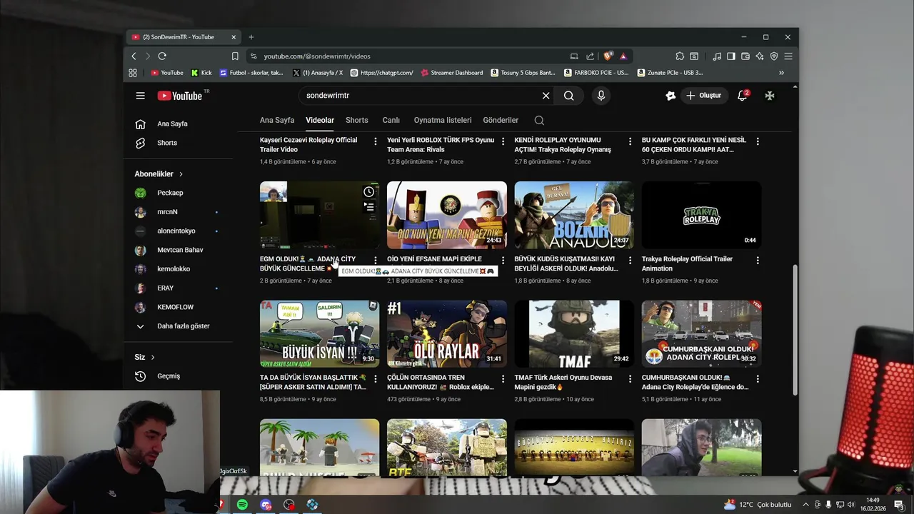
Task: Open the Streamer Dashboard bookmark
Action: [452, 73]
